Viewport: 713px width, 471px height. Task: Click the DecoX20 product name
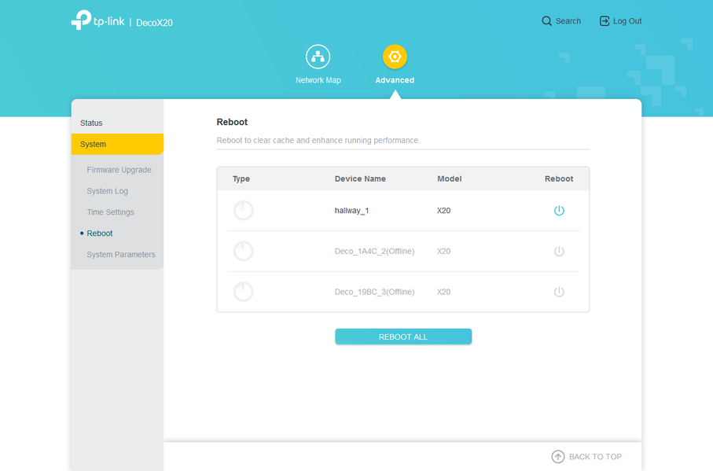(x=155, y=23)
